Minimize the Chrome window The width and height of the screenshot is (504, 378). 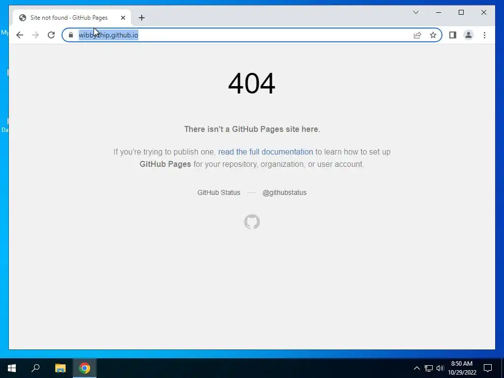[x=439, y=12]
